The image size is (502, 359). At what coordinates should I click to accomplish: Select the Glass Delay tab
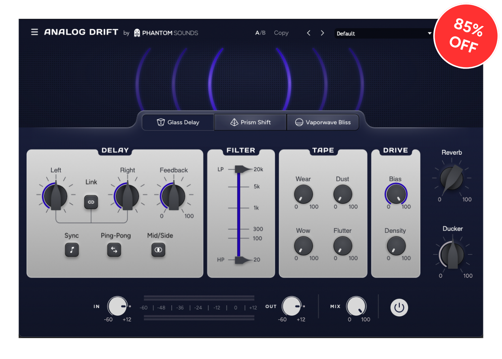178,122
